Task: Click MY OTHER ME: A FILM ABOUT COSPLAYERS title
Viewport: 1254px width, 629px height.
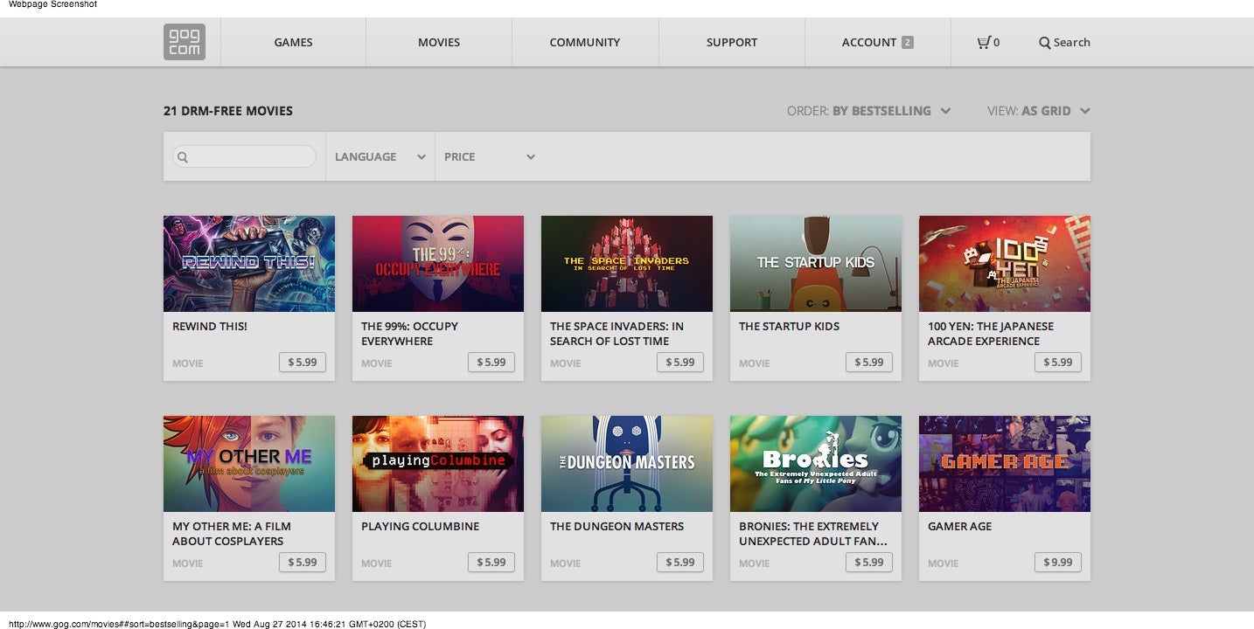Action: point(232,534)
